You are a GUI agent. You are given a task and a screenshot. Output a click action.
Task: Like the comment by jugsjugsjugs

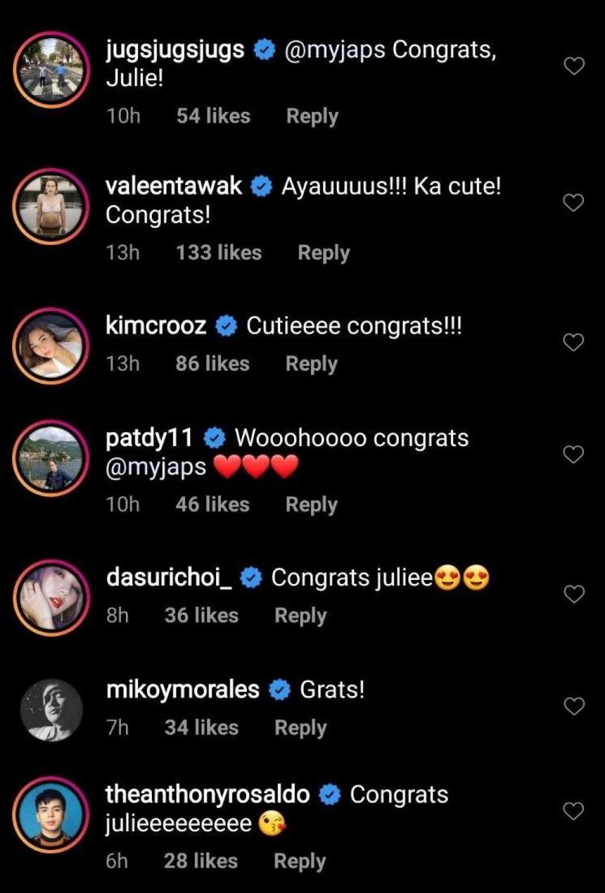[x=574, y=65]
